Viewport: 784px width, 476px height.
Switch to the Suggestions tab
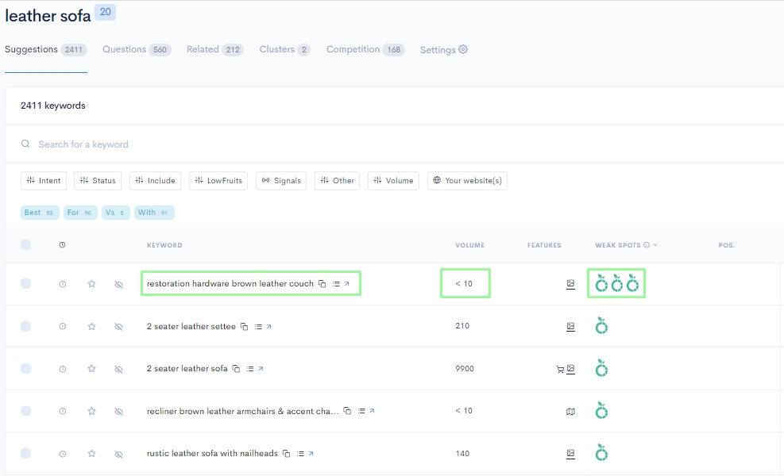click(46, 49)
